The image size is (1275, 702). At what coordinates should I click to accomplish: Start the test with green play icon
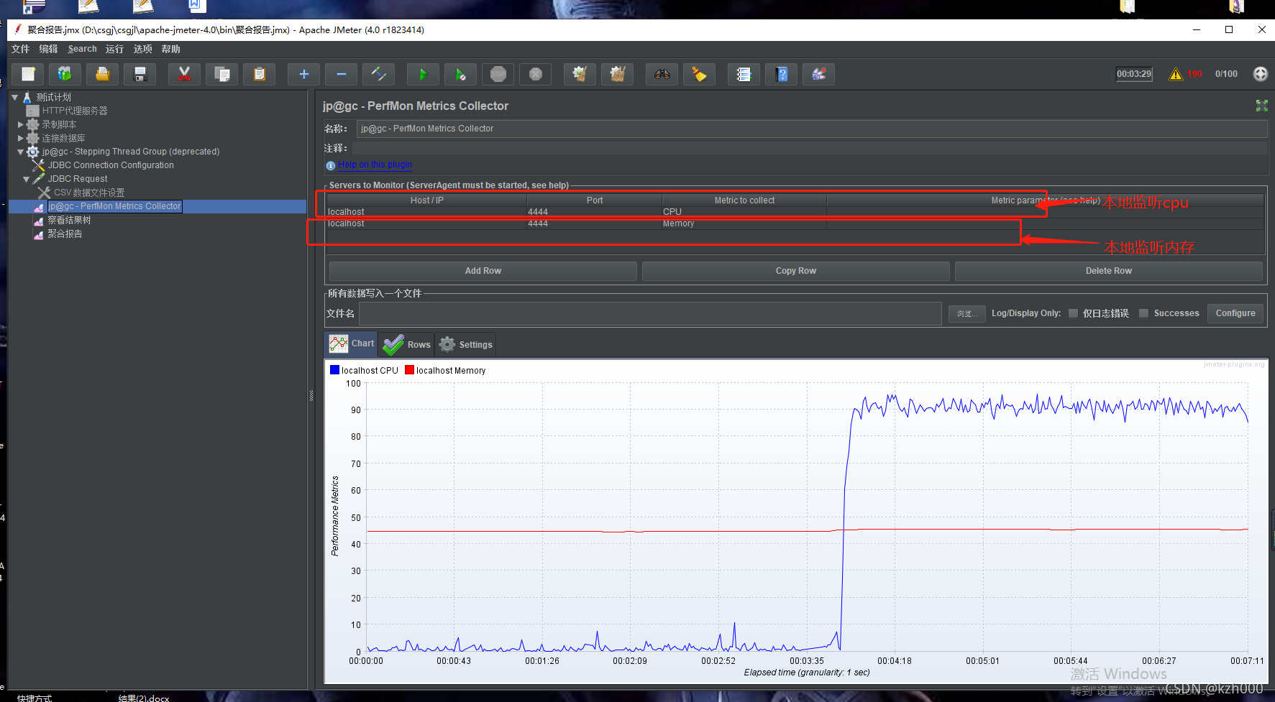pyautogui.click(x=424, y=74)
